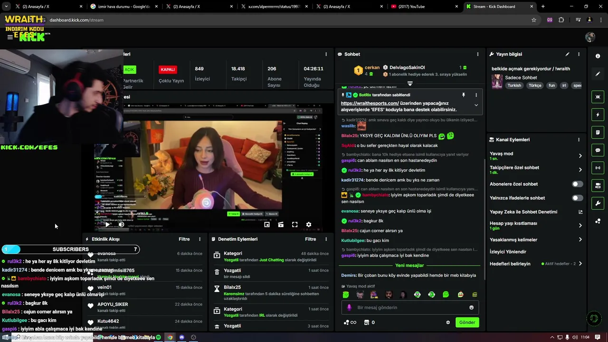608x342 pixels.
Task: Click the broadcast signal icon in sidebar
Action: [598, 168]
